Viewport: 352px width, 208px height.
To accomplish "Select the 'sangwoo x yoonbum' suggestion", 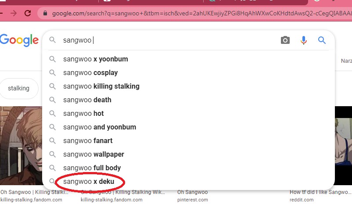I will point(95,59).
